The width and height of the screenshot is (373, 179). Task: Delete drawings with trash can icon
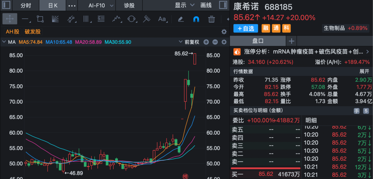point(211,19)
